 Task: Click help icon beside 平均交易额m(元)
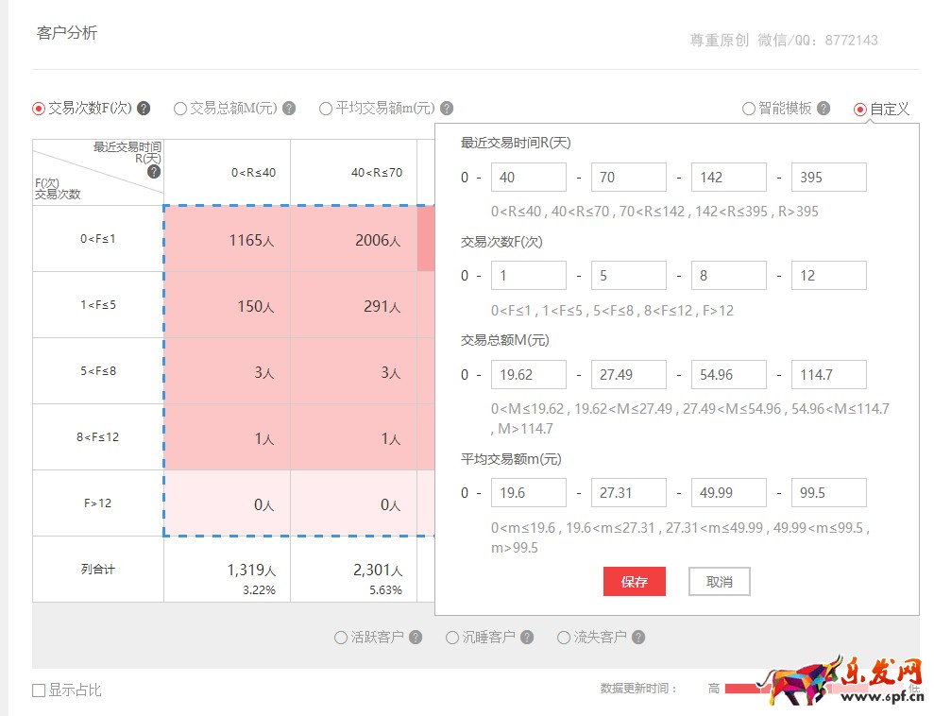[x=447, y=109]
